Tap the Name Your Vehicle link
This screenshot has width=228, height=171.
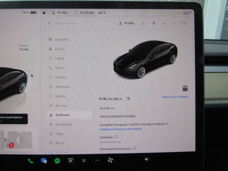(x=175, y=97)
